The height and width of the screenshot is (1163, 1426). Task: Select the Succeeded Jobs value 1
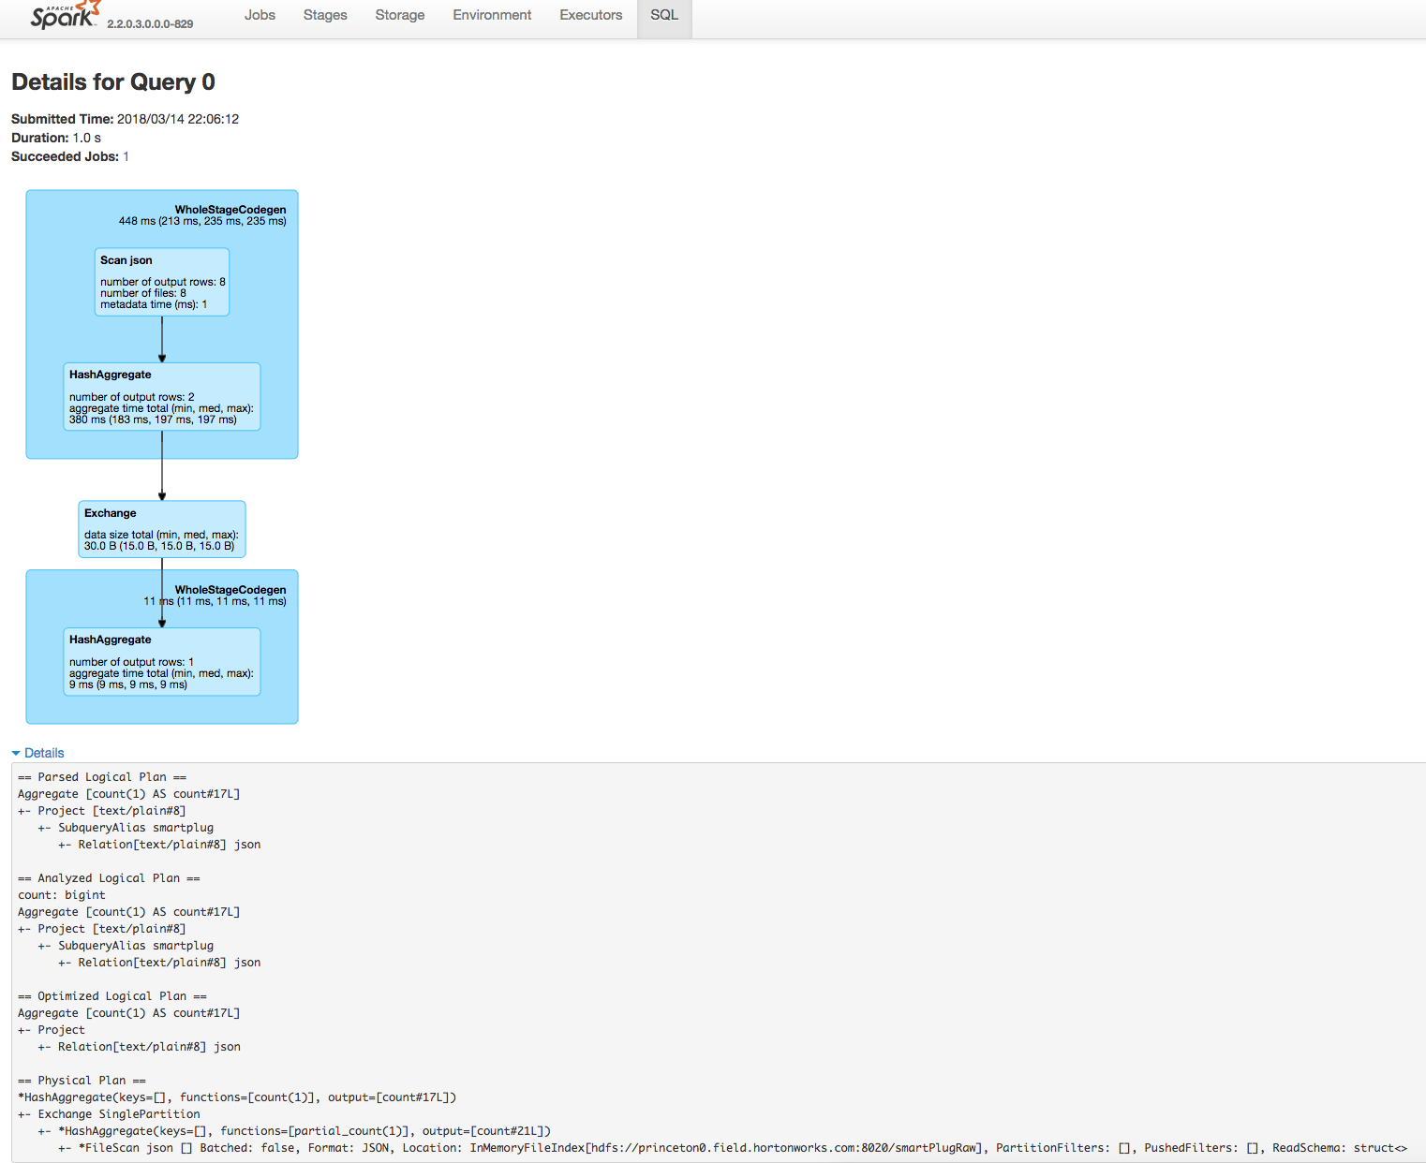pos(126,156)
